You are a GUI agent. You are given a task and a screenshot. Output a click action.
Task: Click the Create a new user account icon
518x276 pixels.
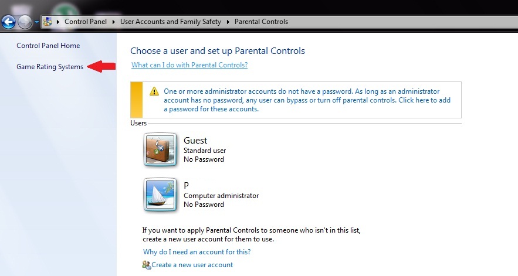click(x=146, y=265)
